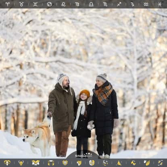The height and width of the screenshot is (167, 167).
Task: Open the golden bull Taurus icon in bottom bar
Action: [21, 163]
